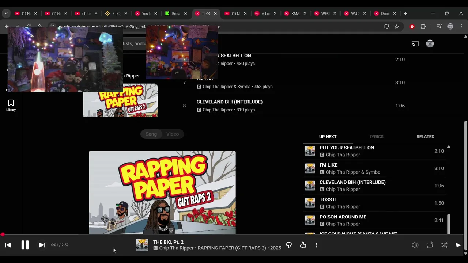
Task: Open Chip Tha Ripper & Symba link in track 7
Action: point(226,87)
